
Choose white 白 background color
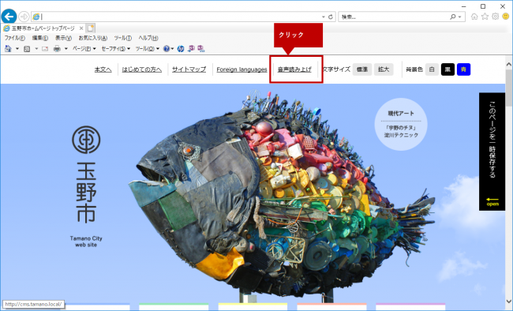coord(432,69)
